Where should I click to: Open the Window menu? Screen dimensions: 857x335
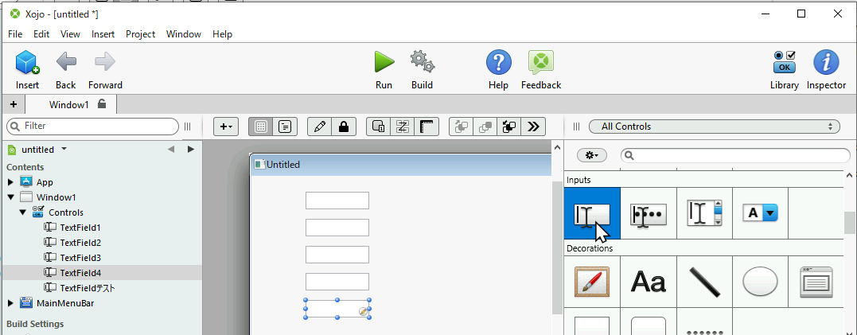(x=184, y=34)
